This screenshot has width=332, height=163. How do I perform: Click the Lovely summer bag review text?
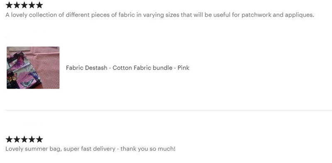[x=90, y=149]
